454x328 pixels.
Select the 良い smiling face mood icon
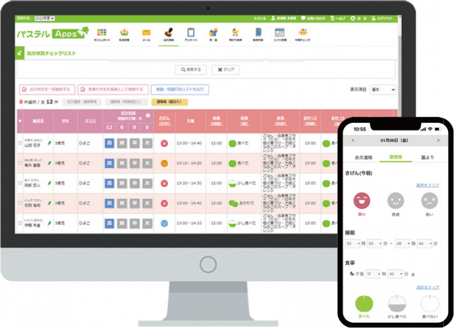point(362,200)
